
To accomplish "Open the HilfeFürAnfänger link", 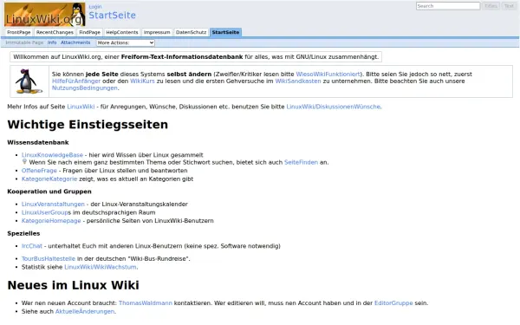I will (76, 81).
